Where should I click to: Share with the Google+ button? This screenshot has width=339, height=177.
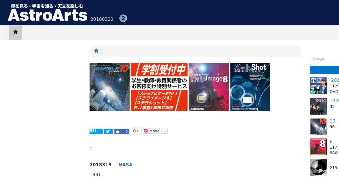(x=136, y=131)
